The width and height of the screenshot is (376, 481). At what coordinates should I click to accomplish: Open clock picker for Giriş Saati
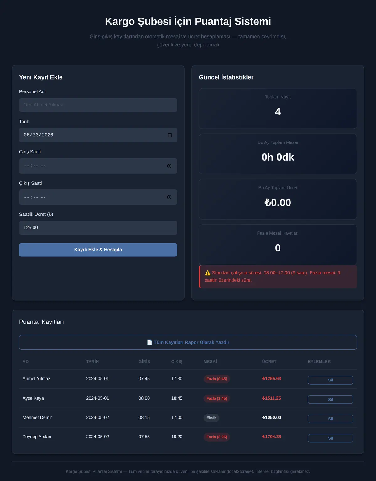tap(169, 166)
